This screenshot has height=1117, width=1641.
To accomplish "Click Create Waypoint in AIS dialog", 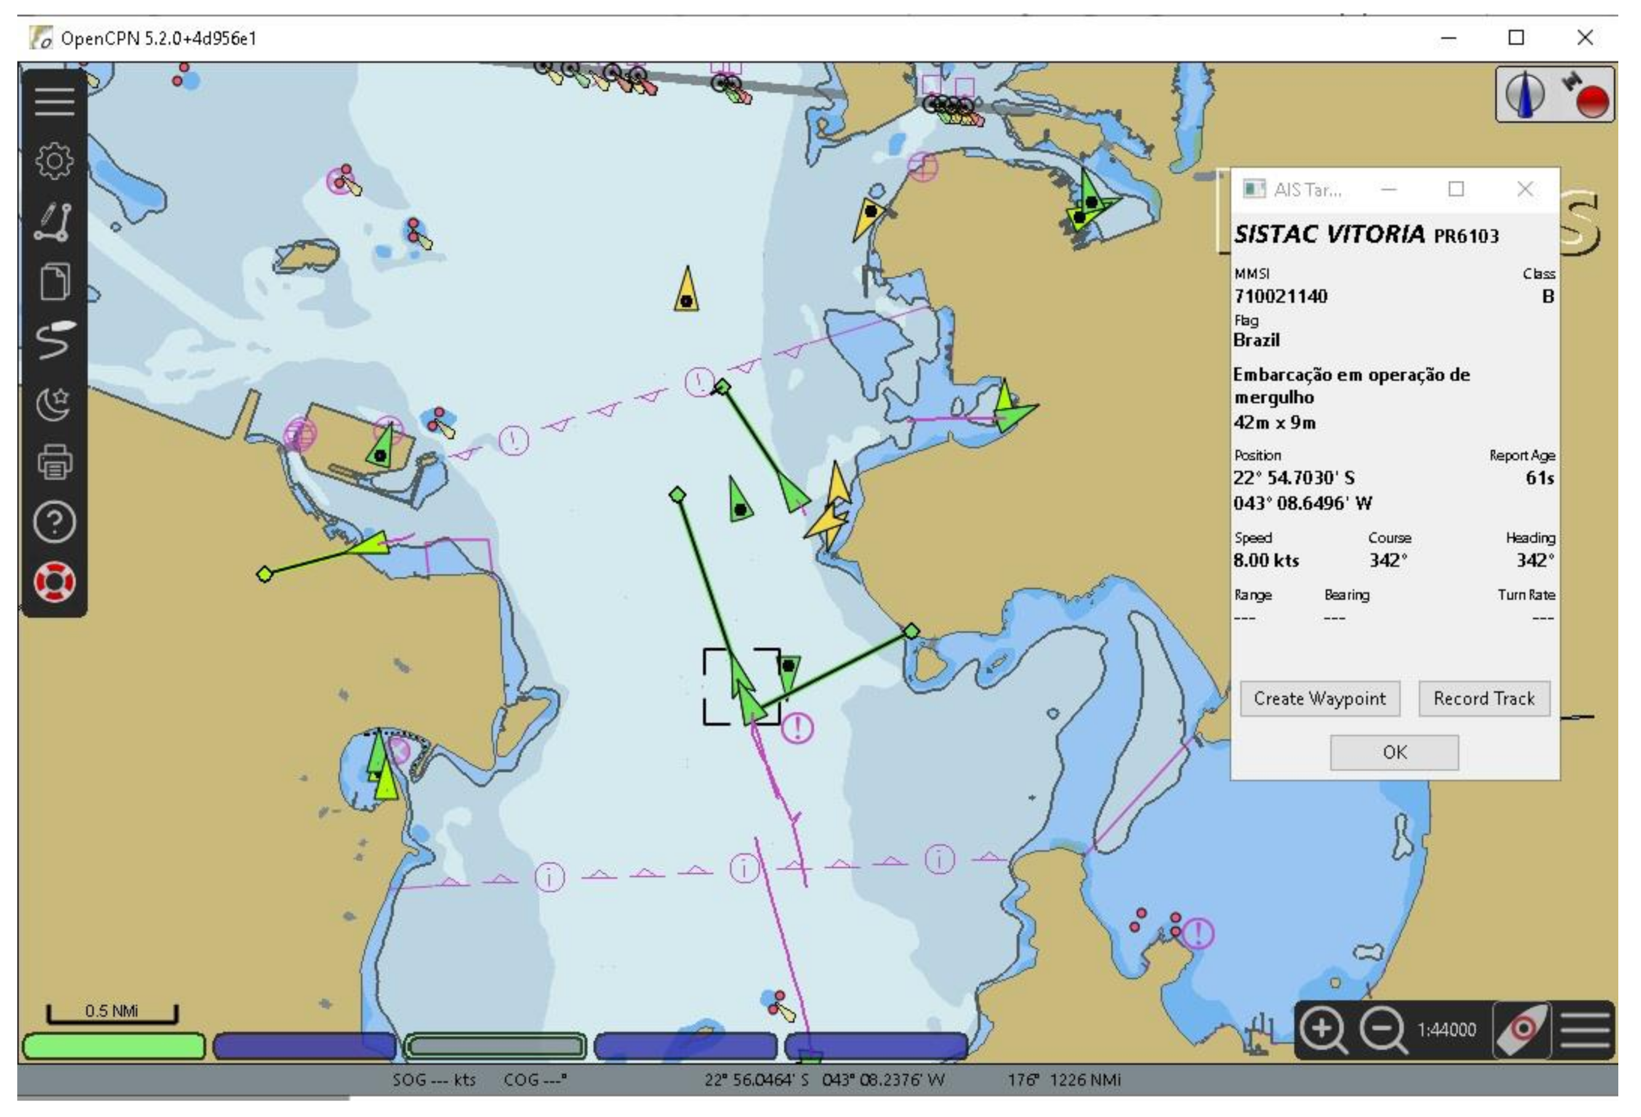I will pyautogui.click(x=1319, y=699).
